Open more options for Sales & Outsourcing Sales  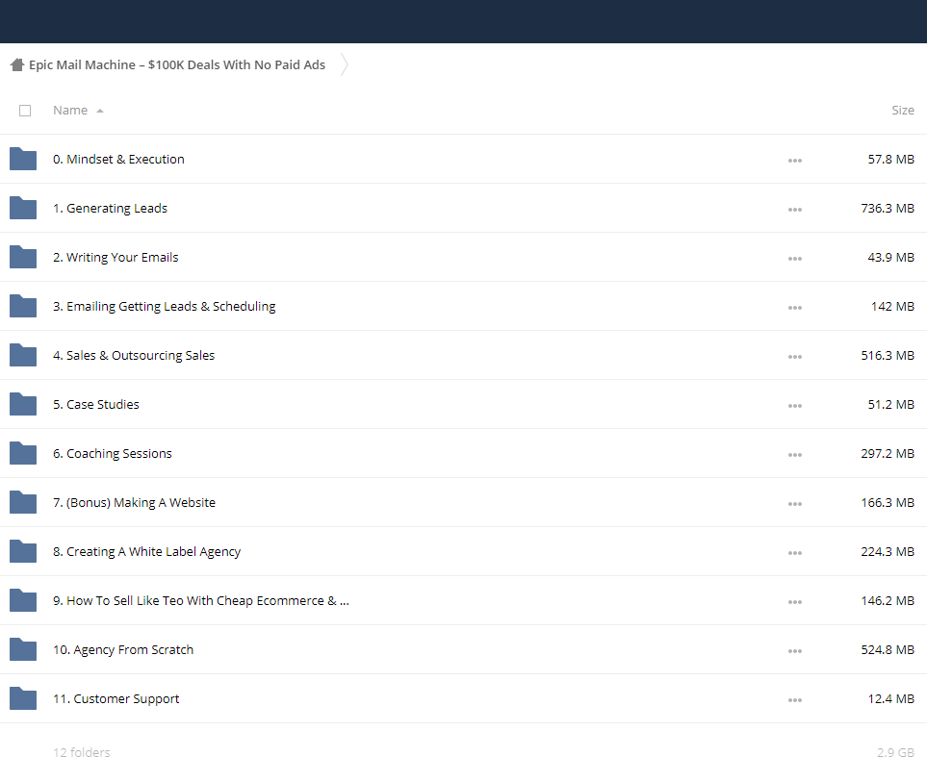(794, 357)
